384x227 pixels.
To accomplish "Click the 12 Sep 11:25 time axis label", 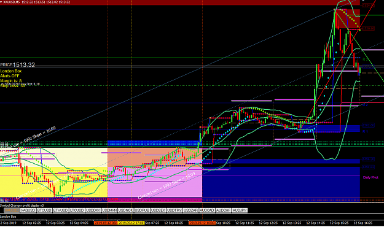I will (x=245, y=223).
